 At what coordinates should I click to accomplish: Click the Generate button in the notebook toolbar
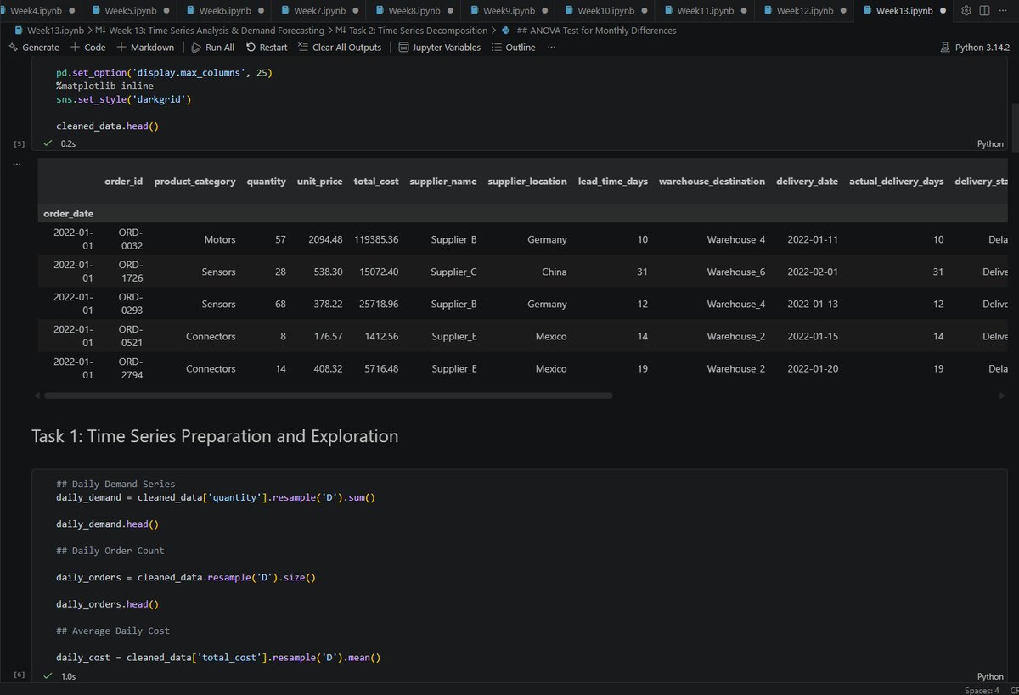tap(34, 48)
